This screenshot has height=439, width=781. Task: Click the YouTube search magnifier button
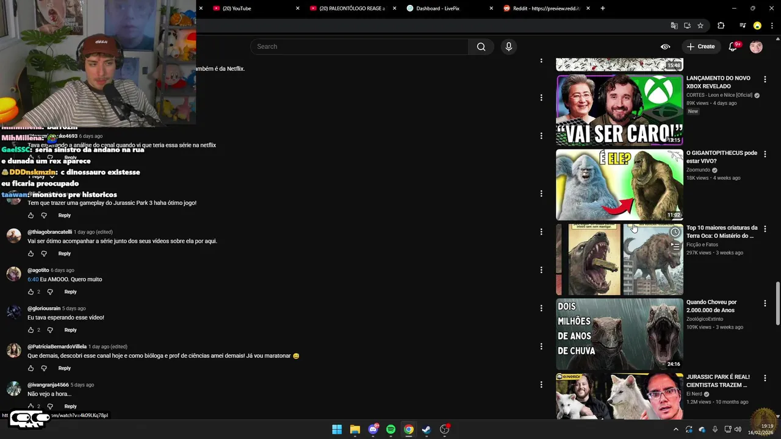[481, 47]
